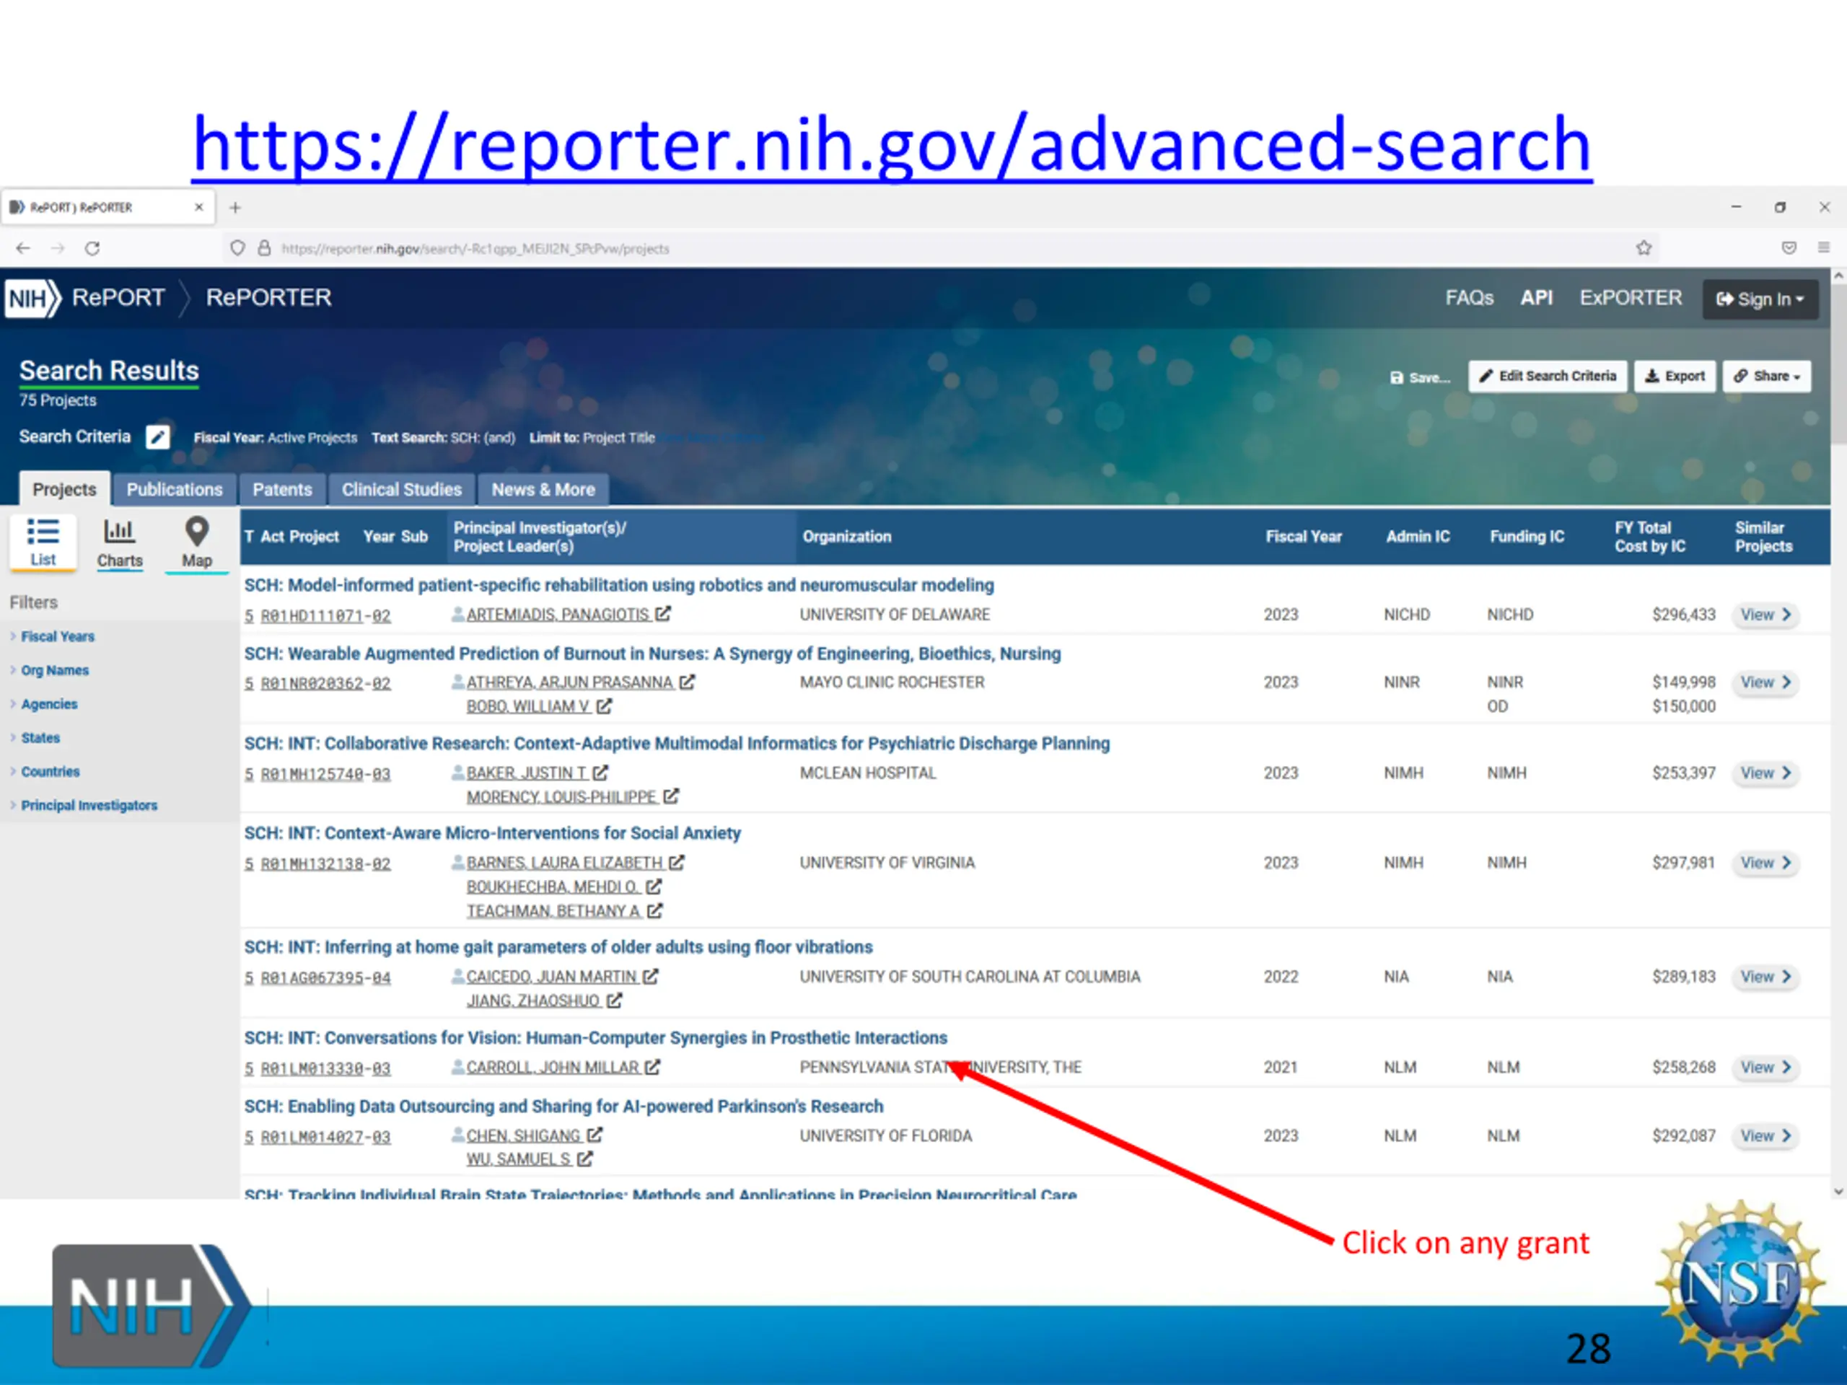This screenshot has height=1385, width=1847.
Task: Click the browser back arrow
Action: point(23,248)
